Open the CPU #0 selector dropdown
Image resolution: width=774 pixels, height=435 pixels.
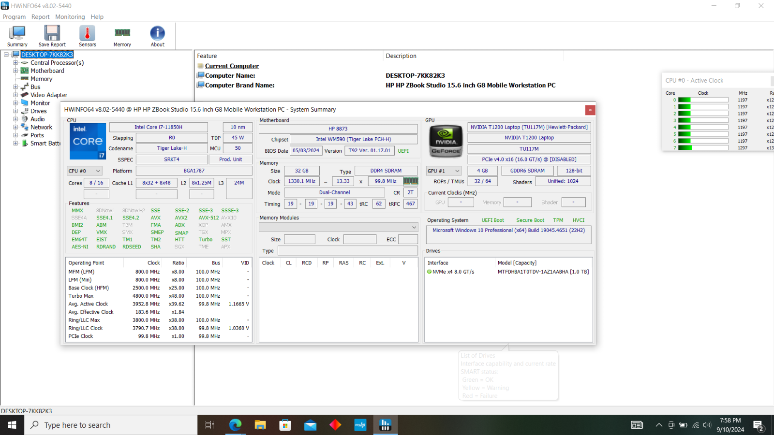[84, 171]
